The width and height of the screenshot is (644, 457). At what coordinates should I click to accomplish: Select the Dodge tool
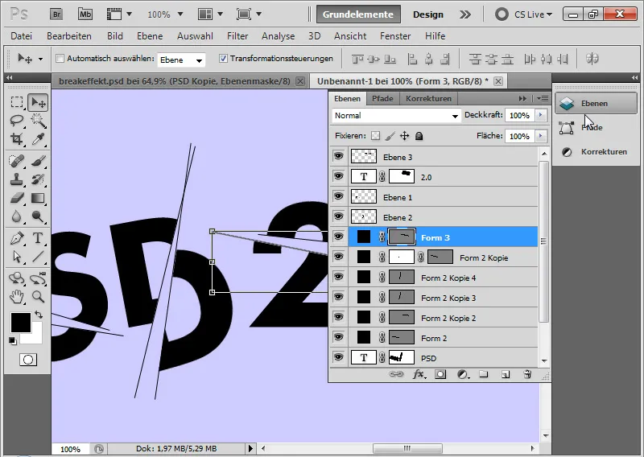[38, 216]
